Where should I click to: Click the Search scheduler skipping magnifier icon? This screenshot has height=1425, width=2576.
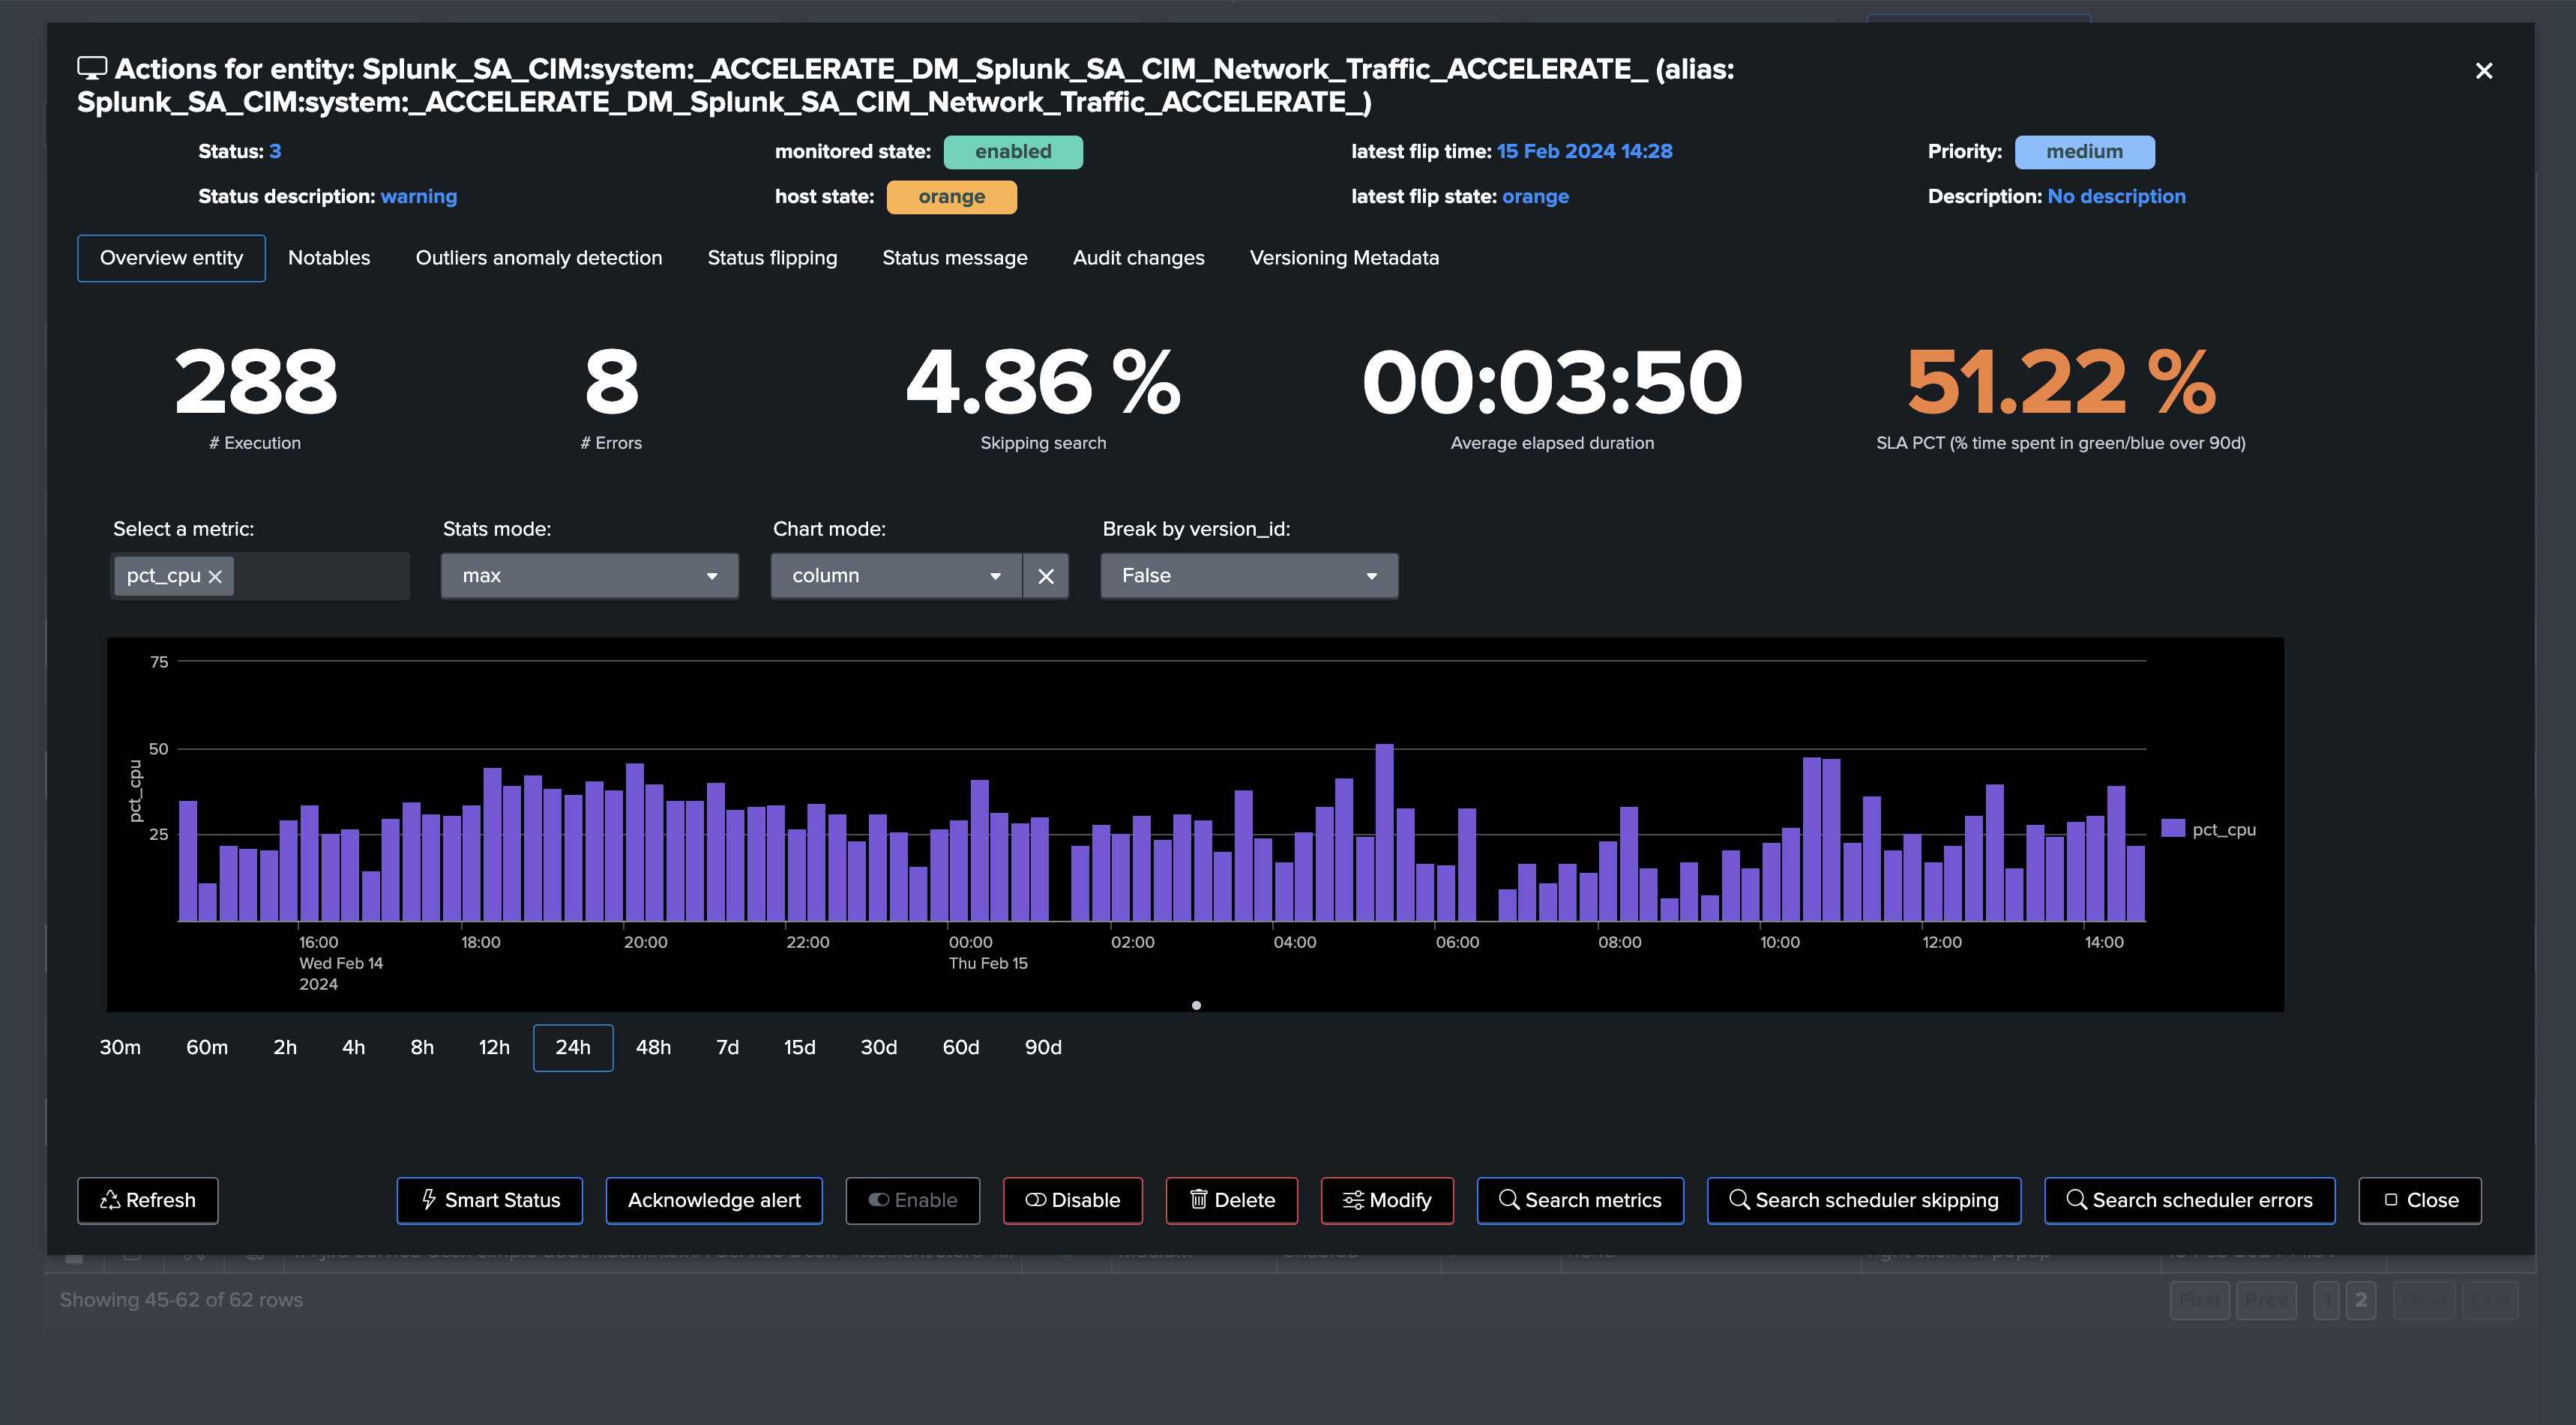tap(1739, 1199)
